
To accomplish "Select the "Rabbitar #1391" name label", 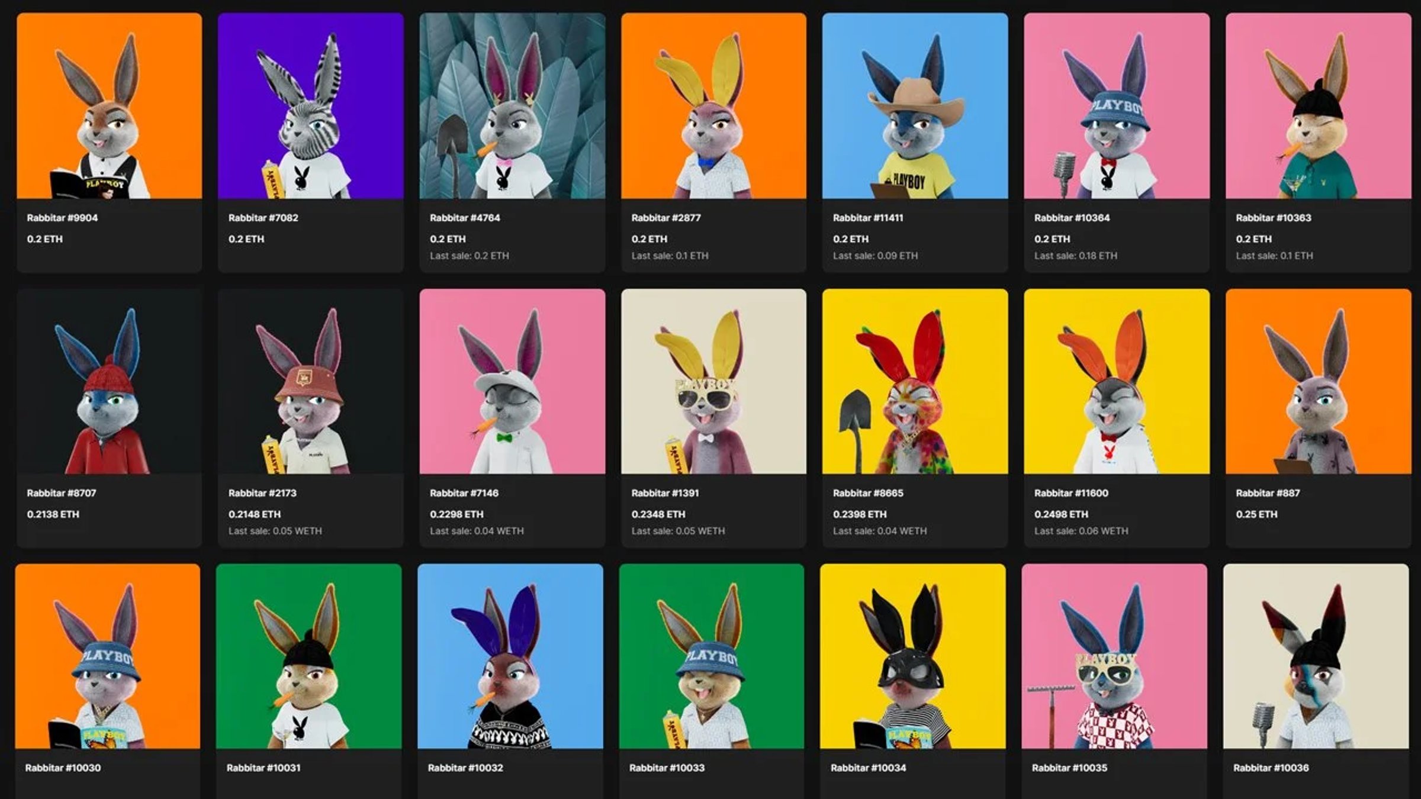I will click(x=665, y=493).
